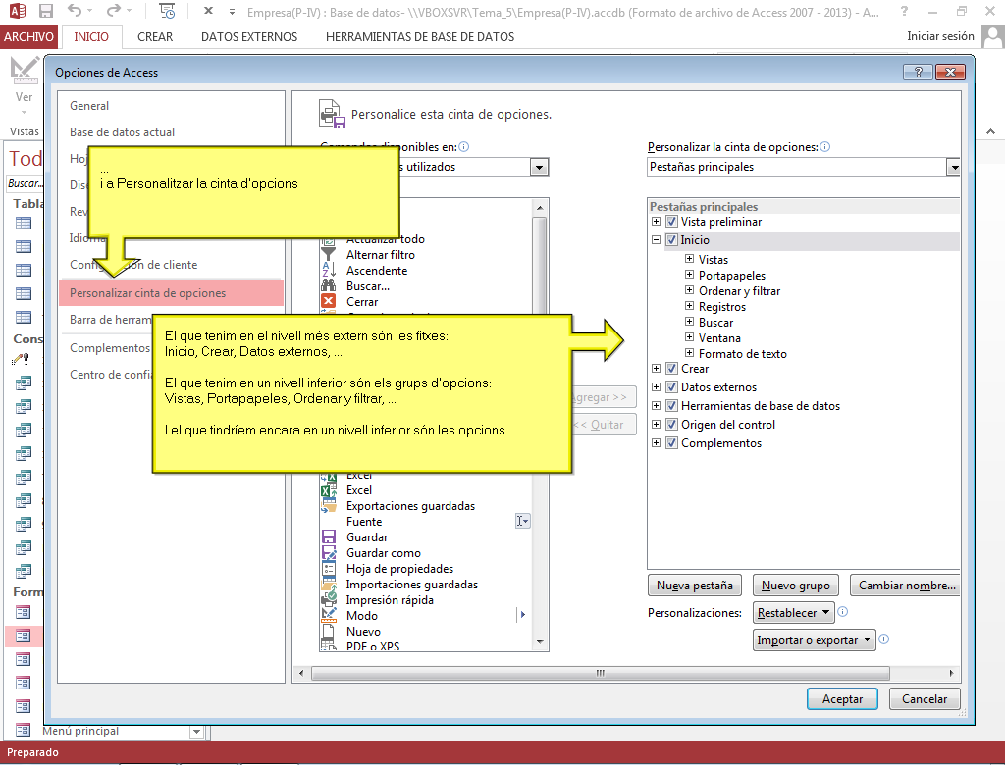Viewport: 1005px width, 765px height.
Task: Click Iniciar sesión link
Action: click(940, 36)
